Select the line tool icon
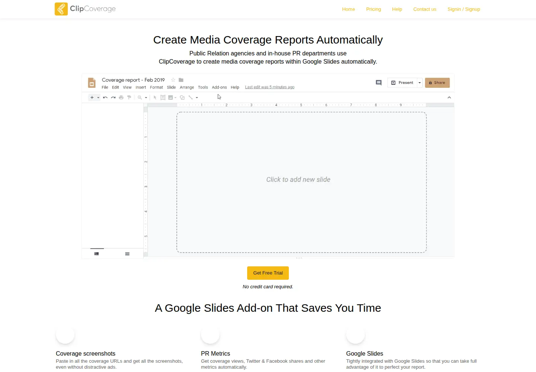536x372 pixels. click(191, 97)
